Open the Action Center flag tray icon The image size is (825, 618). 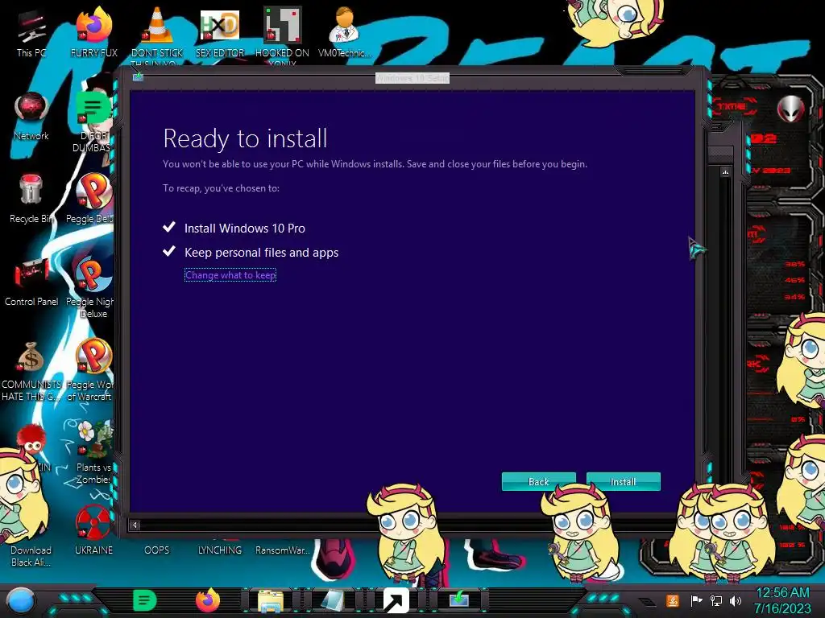pyautogui.click(x=696, y=600)
